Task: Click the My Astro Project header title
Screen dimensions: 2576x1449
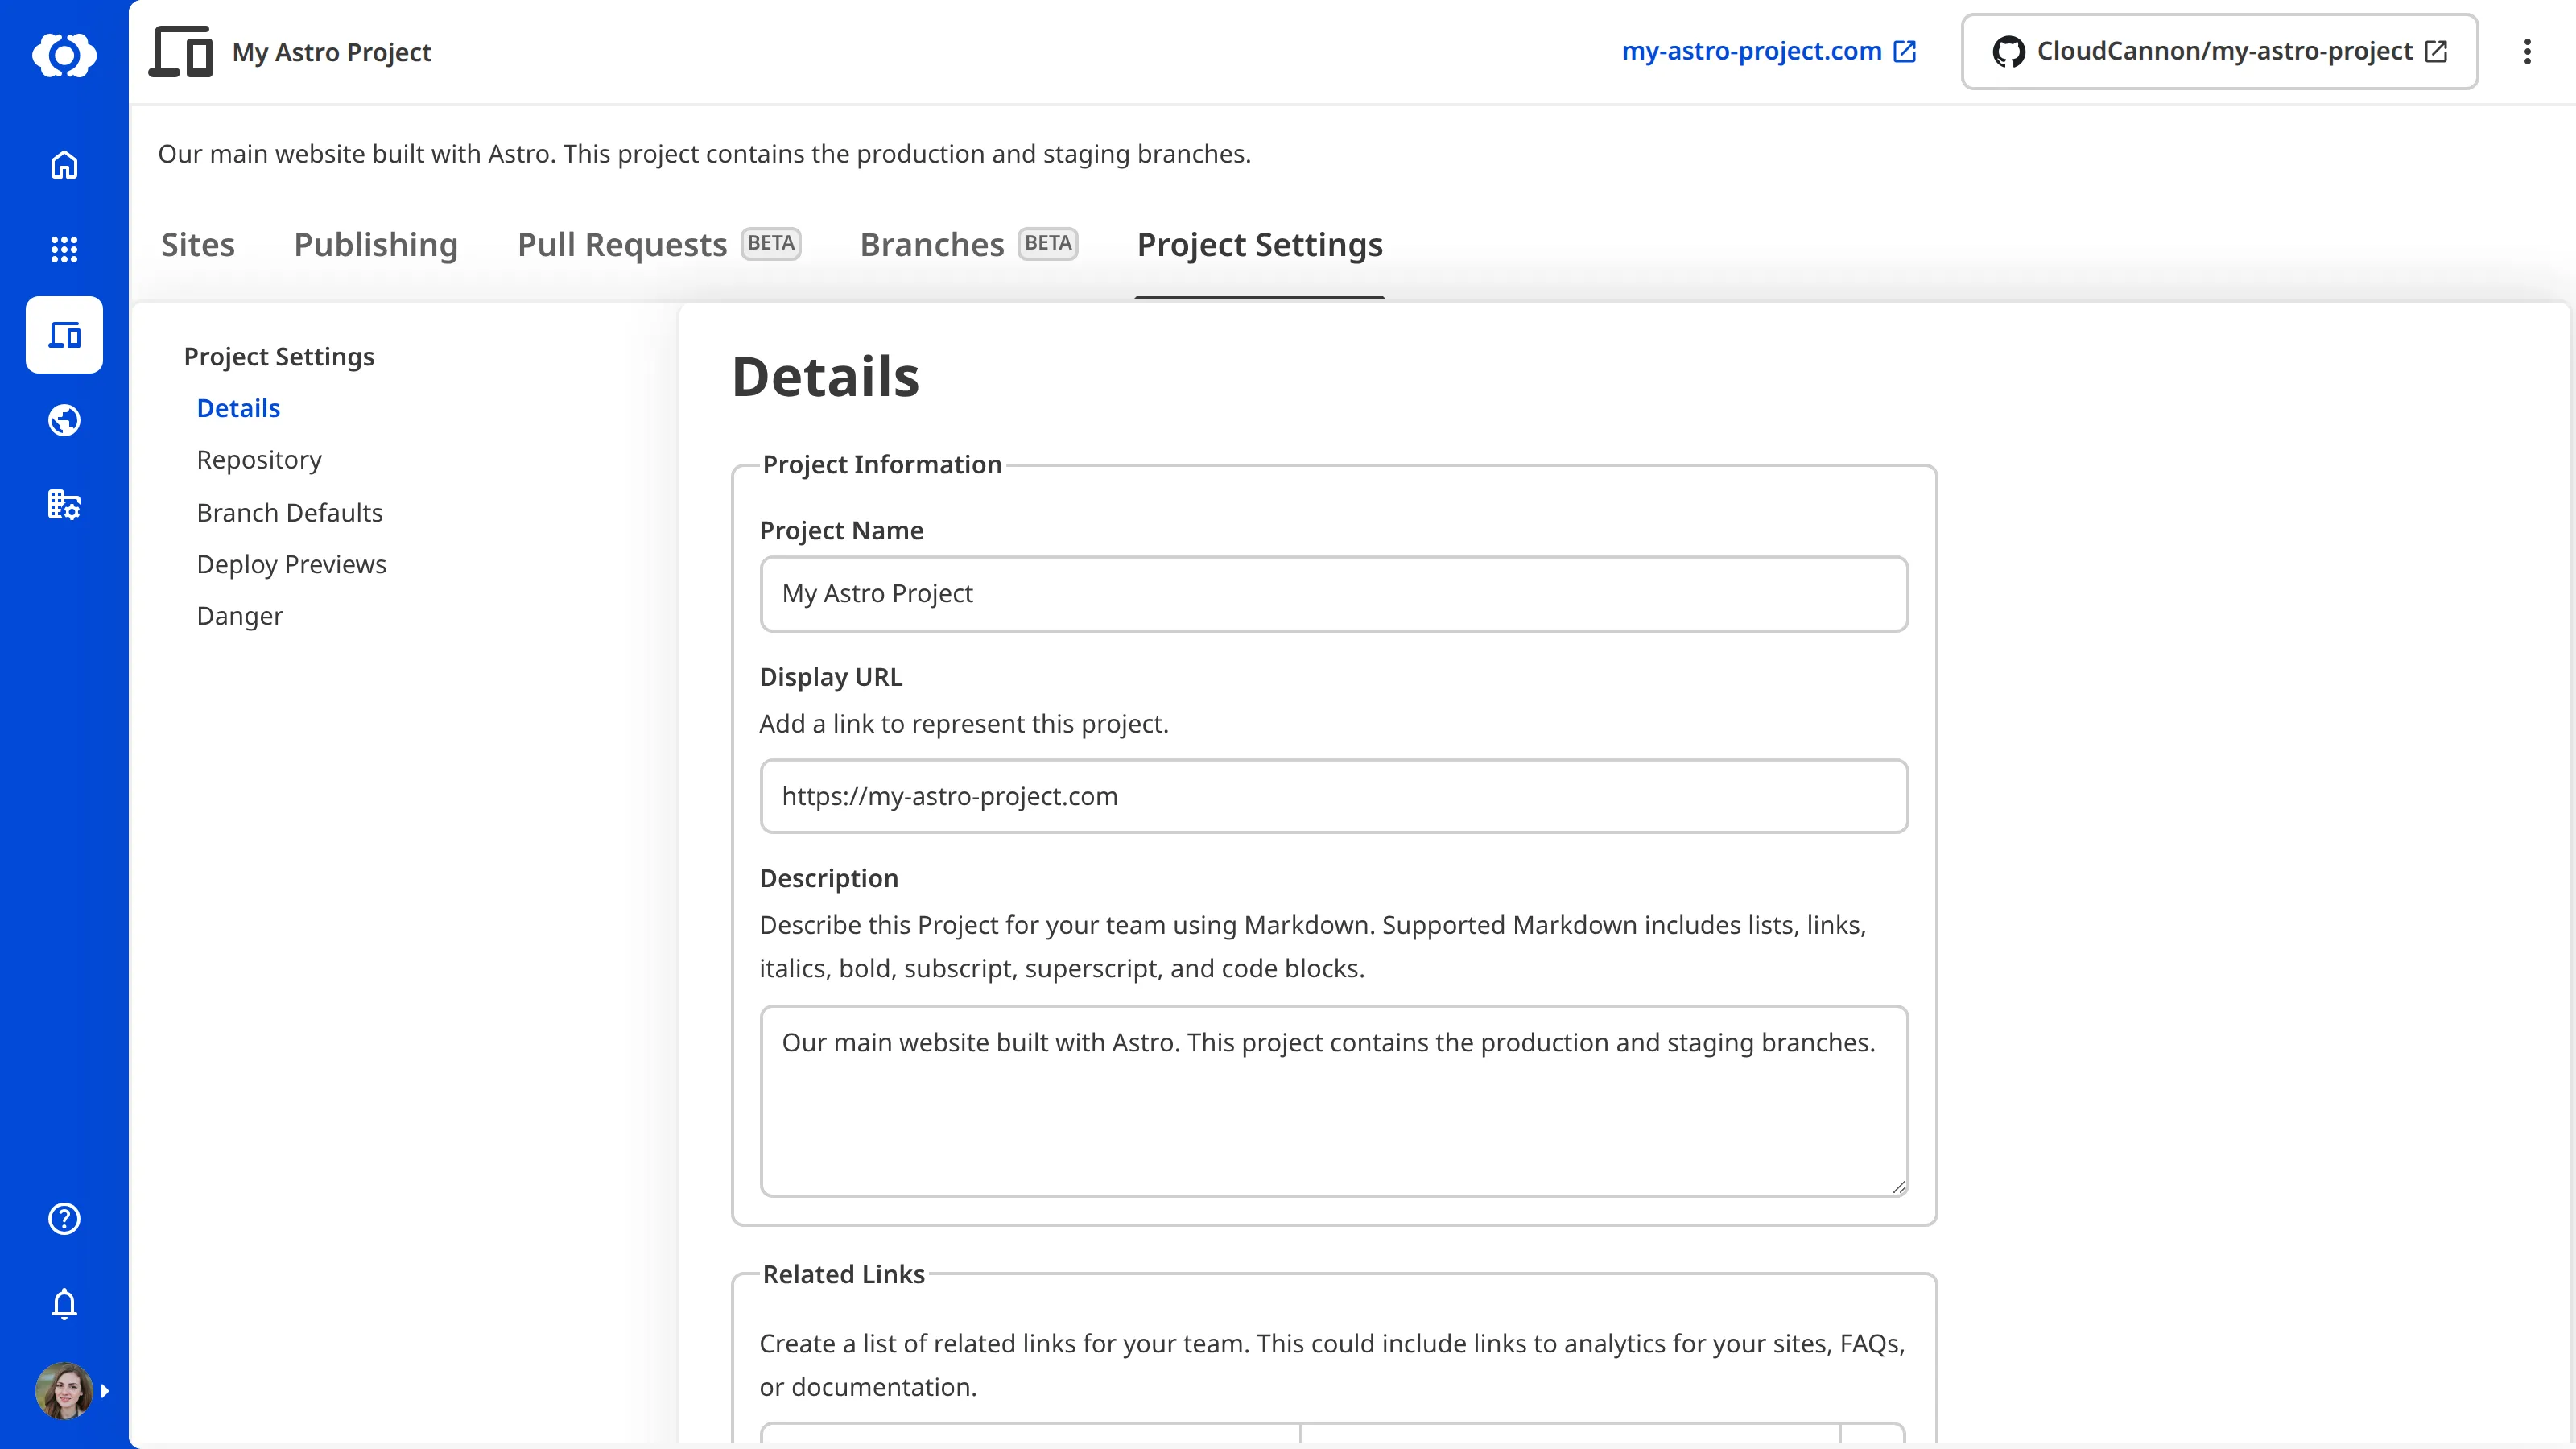Action: point(332,52)
